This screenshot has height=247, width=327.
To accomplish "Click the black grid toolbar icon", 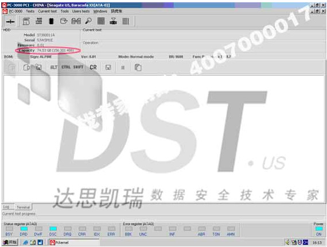I will (101, 21).
